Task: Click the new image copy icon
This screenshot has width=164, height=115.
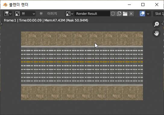Action: 119,14
